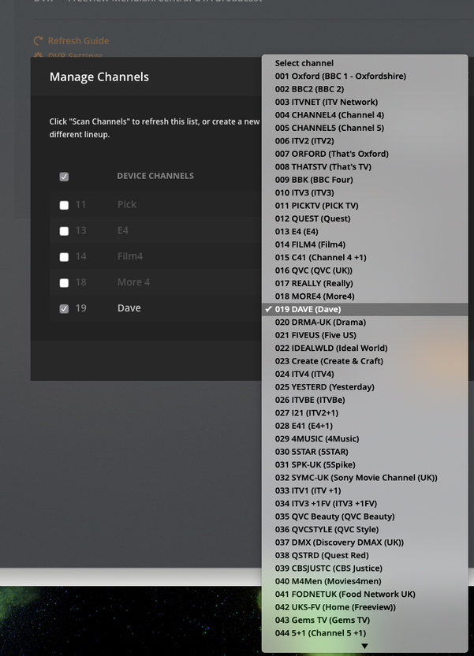474x656 pixels.
Task: Select 022 IDEALWLD (Ideal World)
Action: point(365,348)
